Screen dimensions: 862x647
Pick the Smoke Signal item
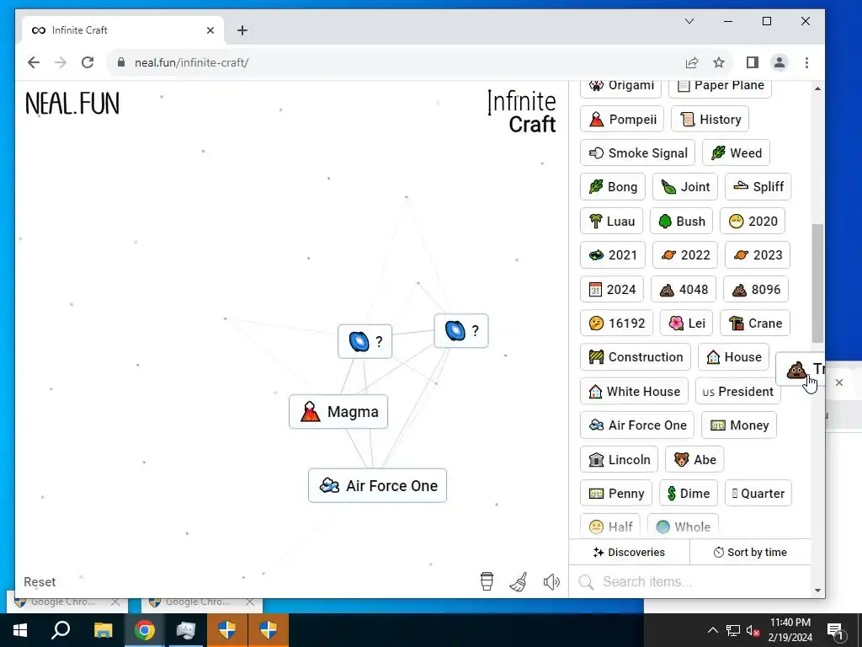[x=637, y=153]
